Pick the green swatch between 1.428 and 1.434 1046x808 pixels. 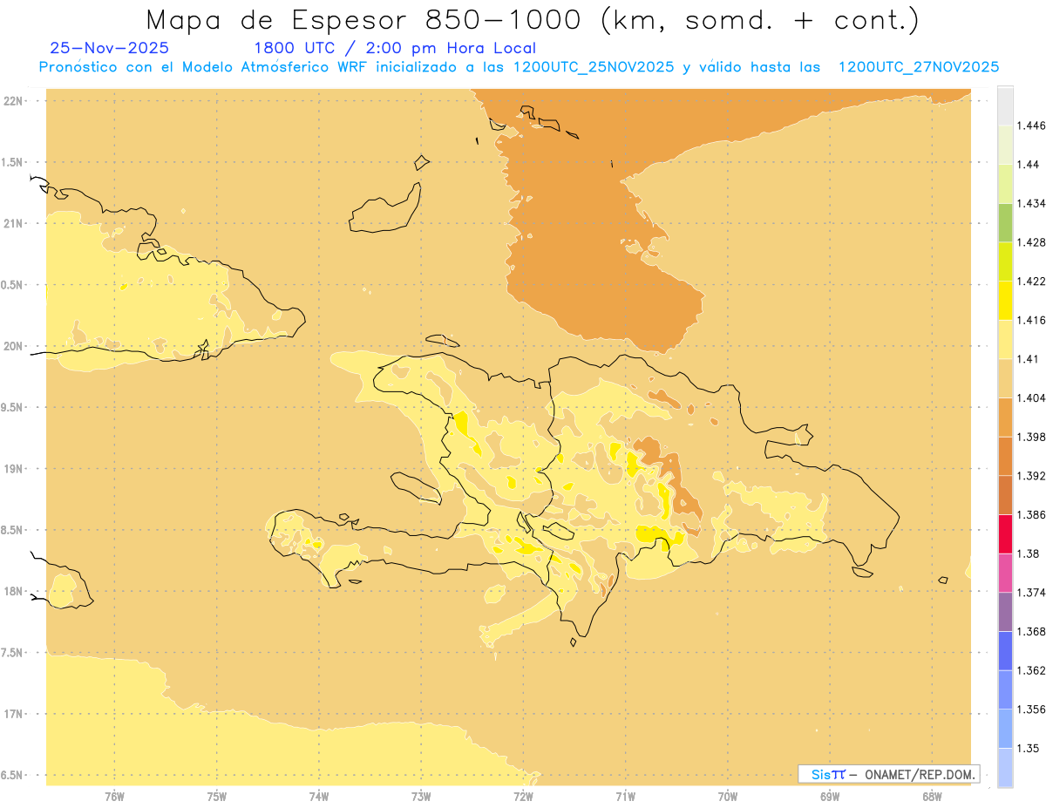[x=1005, y=222]
